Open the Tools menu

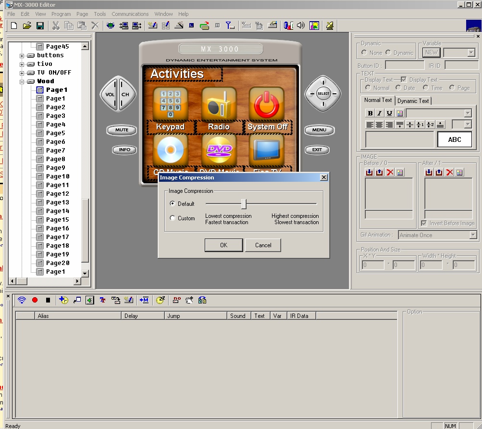pyautogui.click(x=99, y=14)
